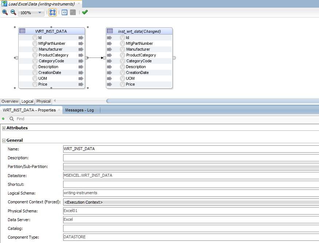The height and width of the screenshot is (243, 319).
Task: Expand the Attributes section
Action: (x=3, y=128)
